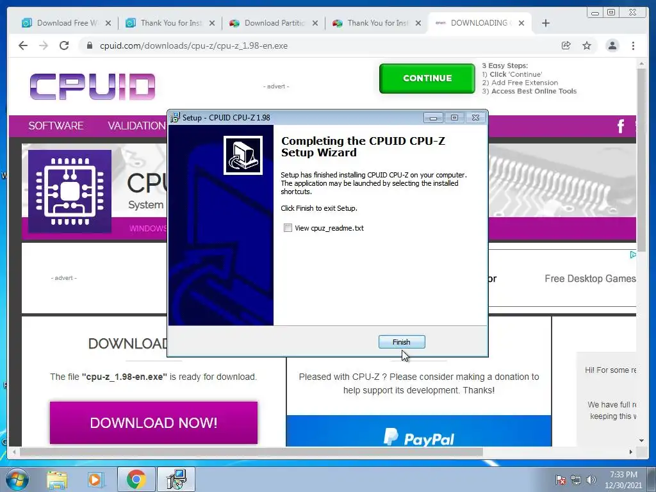The image size is (656, 492).
Task: Open the VALIDATION menu item
Action: point(137,126)
